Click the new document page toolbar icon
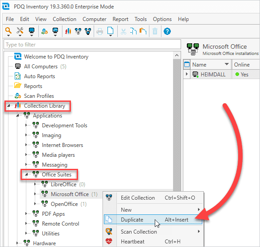The height and width of the screenshot is (247, 260). click(x=110, y=30)
